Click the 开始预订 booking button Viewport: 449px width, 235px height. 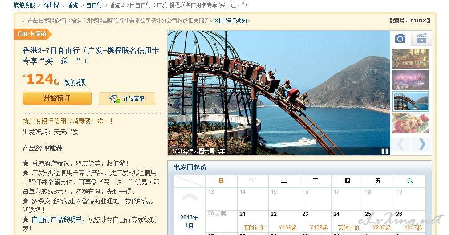tap(57, 98)
